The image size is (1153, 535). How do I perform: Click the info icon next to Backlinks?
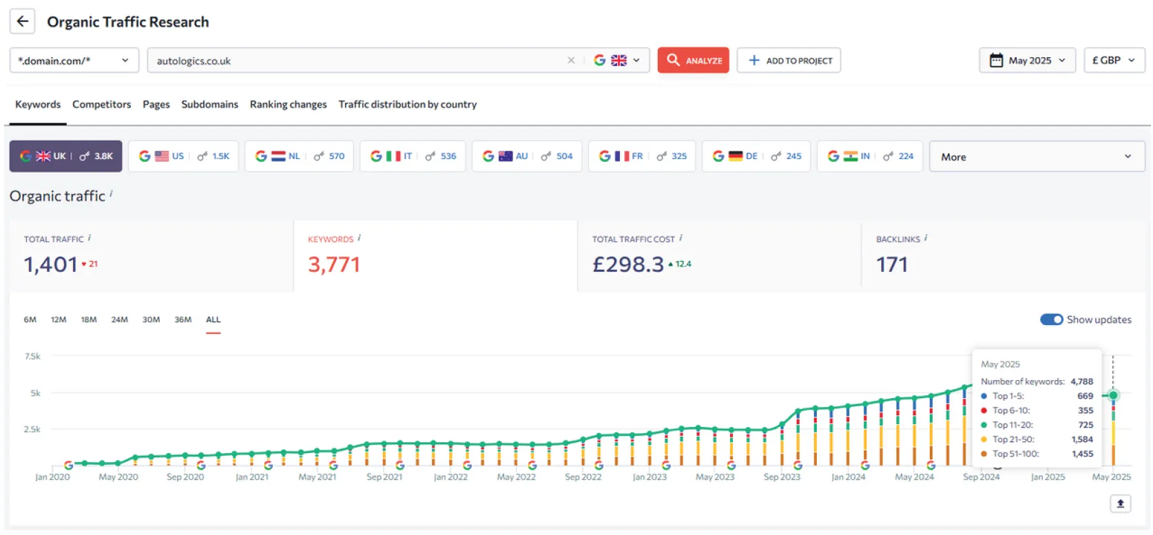(926, 238)
